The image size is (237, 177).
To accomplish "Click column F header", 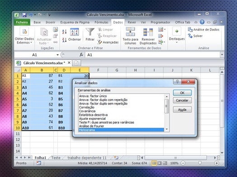I will pos(98,70).
